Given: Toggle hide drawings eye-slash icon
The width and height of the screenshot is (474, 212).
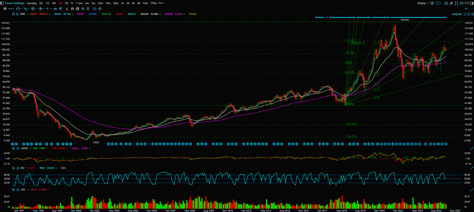Looking at the screenshot, I should pyautogui.click(x=83, y=9).
